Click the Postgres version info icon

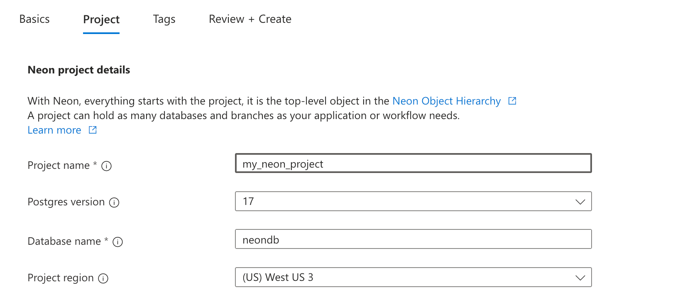(115, 202)
